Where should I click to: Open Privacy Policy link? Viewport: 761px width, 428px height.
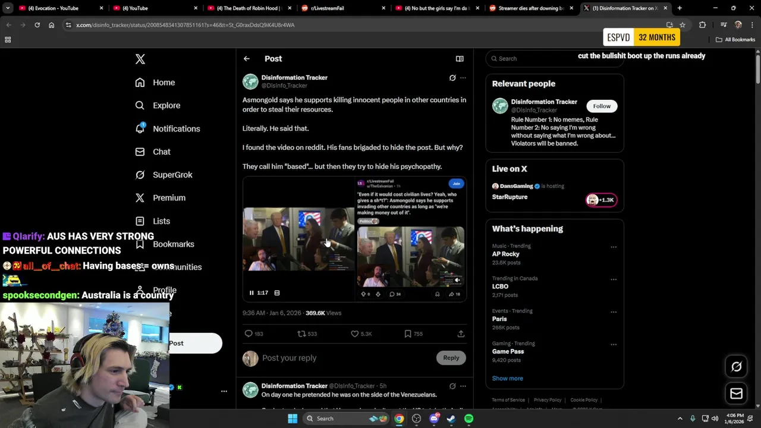[548, 400]
